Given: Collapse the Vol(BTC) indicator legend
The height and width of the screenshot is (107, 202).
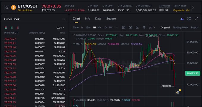Looking at the screenshot, I should click(x=74, y=100).
